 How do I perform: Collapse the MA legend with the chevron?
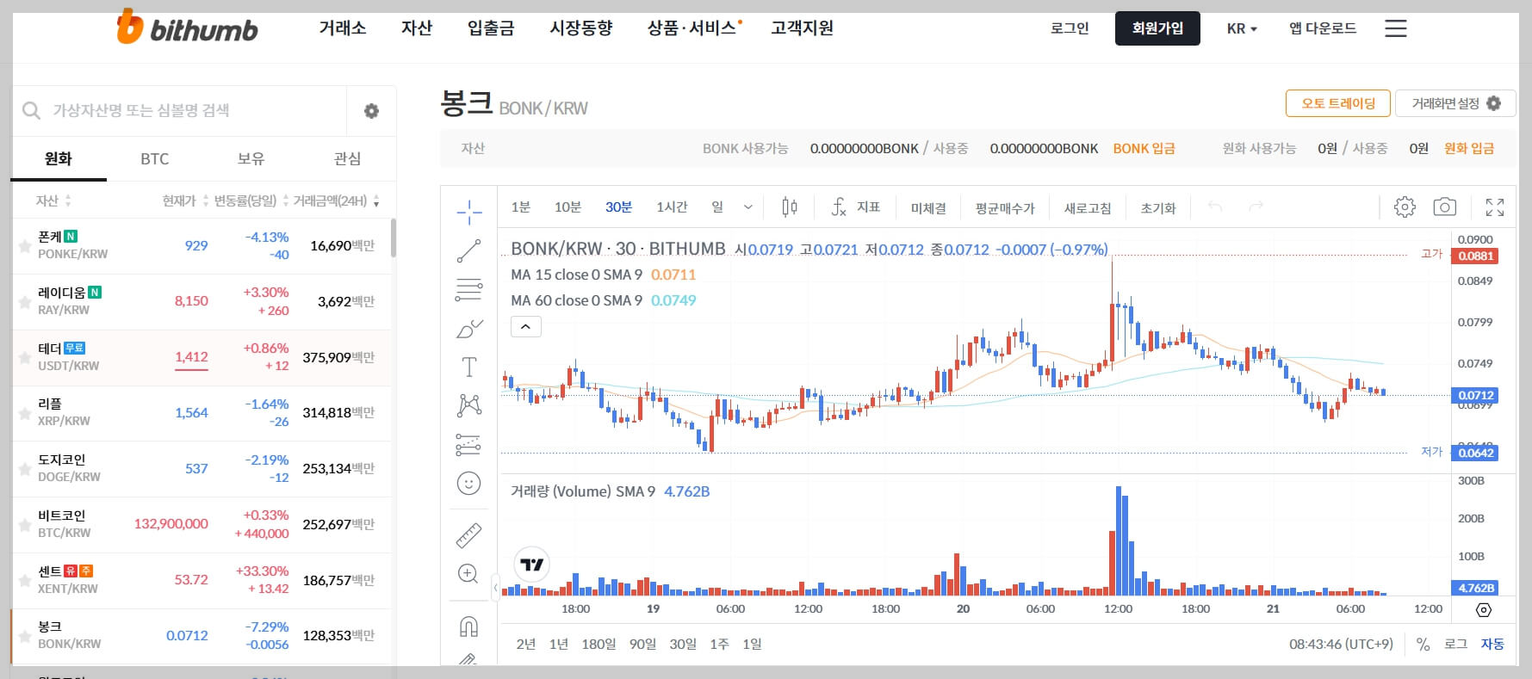point(525,326)
